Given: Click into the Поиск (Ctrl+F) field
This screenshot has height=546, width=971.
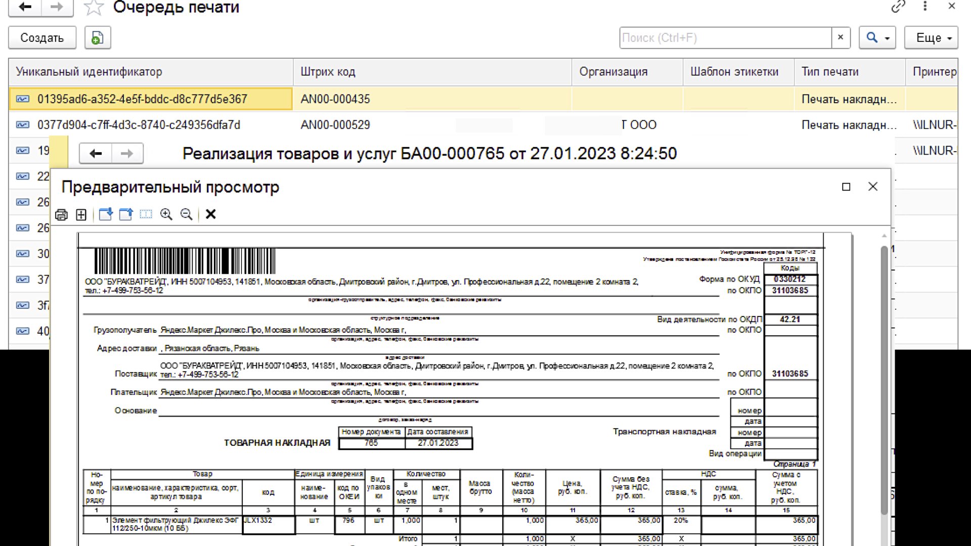Looking at the screenshot, I should click(725, 38).
